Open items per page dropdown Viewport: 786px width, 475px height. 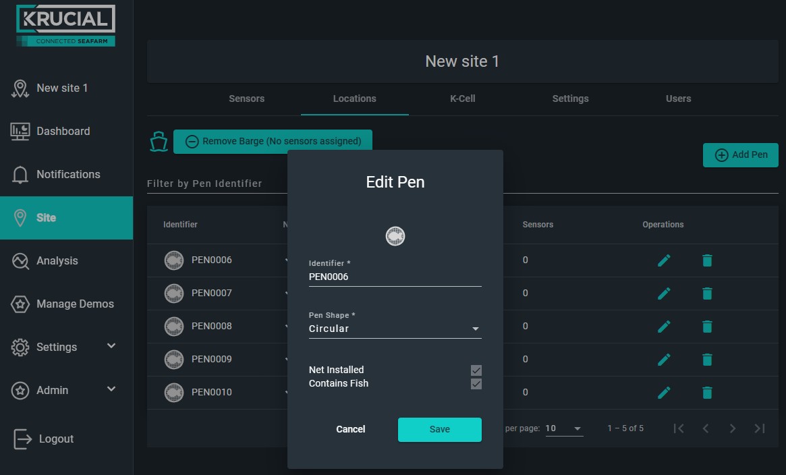coord(564,428)
